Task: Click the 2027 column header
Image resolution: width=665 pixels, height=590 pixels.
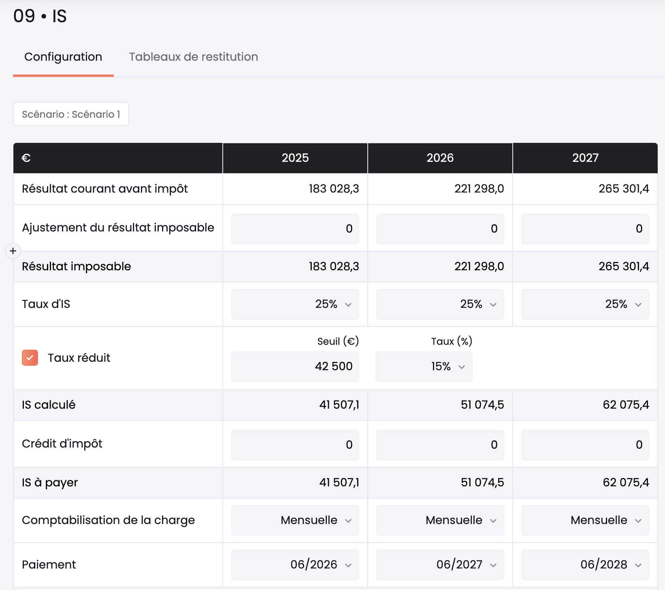Action: (x=585, y=158)
